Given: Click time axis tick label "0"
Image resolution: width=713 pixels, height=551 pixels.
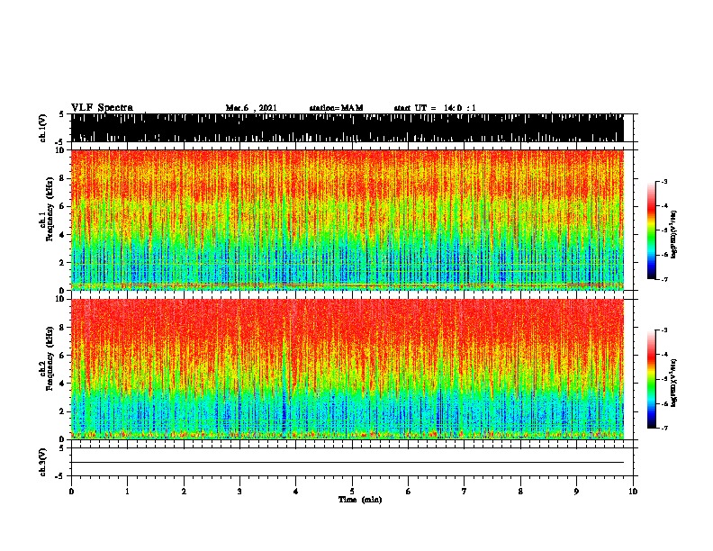Looking at the screenshot, I should [x=71, y=491].
